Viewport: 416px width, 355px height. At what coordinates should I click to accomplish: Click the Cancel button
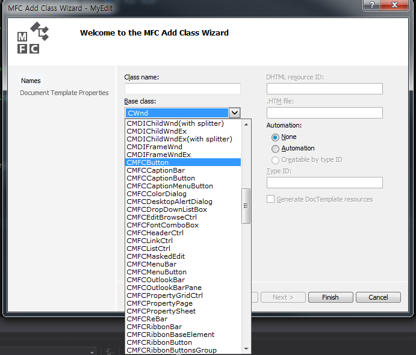378,297
